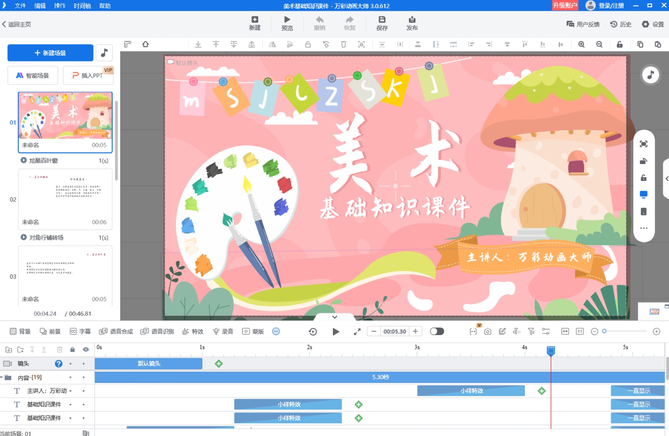The image size is (669, 436).
Task: Open the 字幕 subtitles tab
Action: pyautogui.click(x=80, y=331)
